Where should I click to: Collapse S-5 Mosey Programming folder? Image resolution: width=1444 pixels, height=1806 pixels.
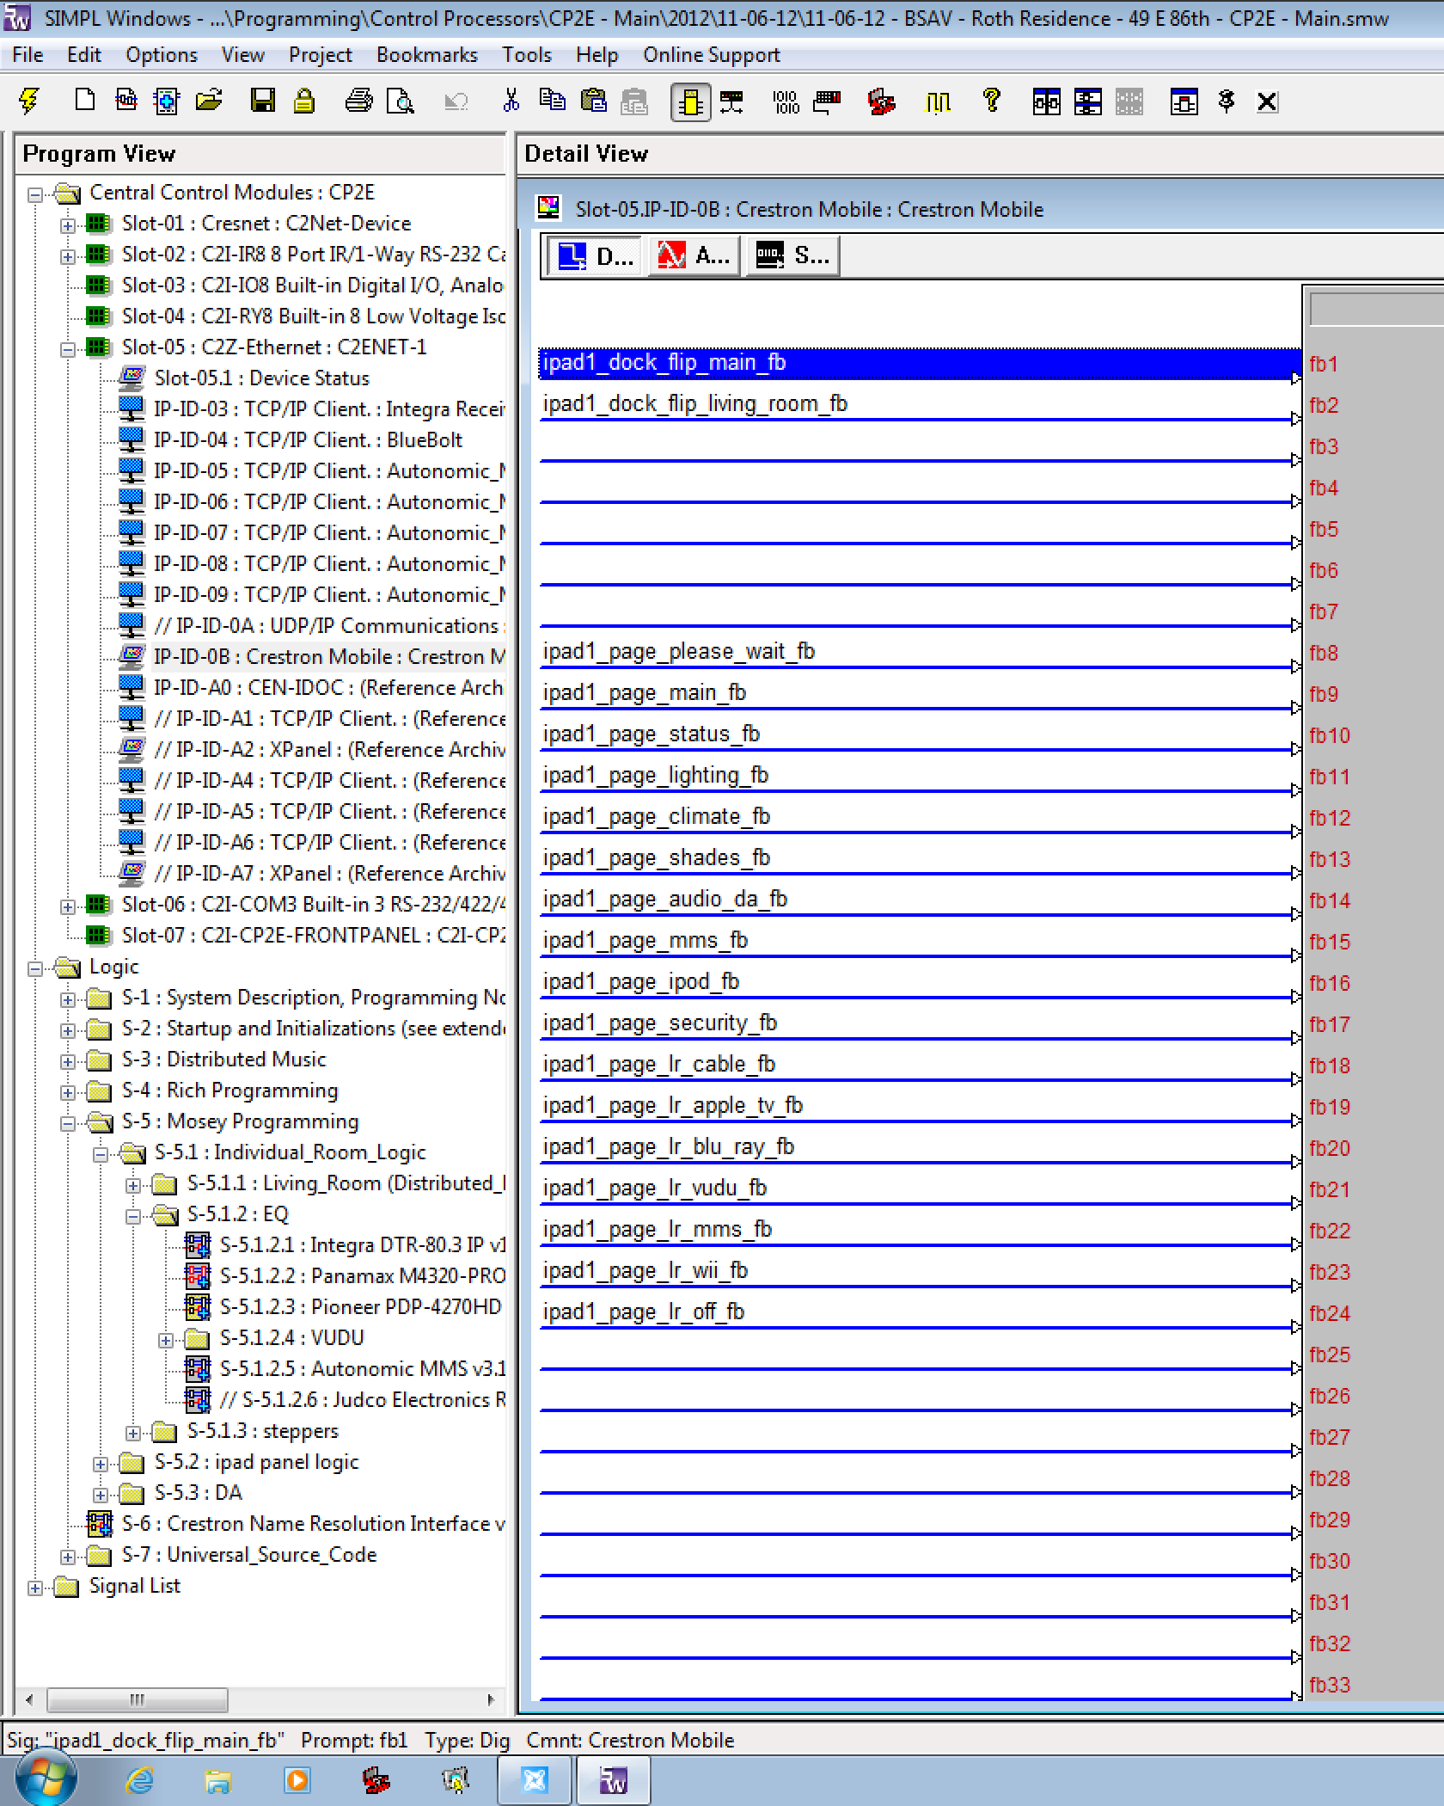coord(68,1123)
